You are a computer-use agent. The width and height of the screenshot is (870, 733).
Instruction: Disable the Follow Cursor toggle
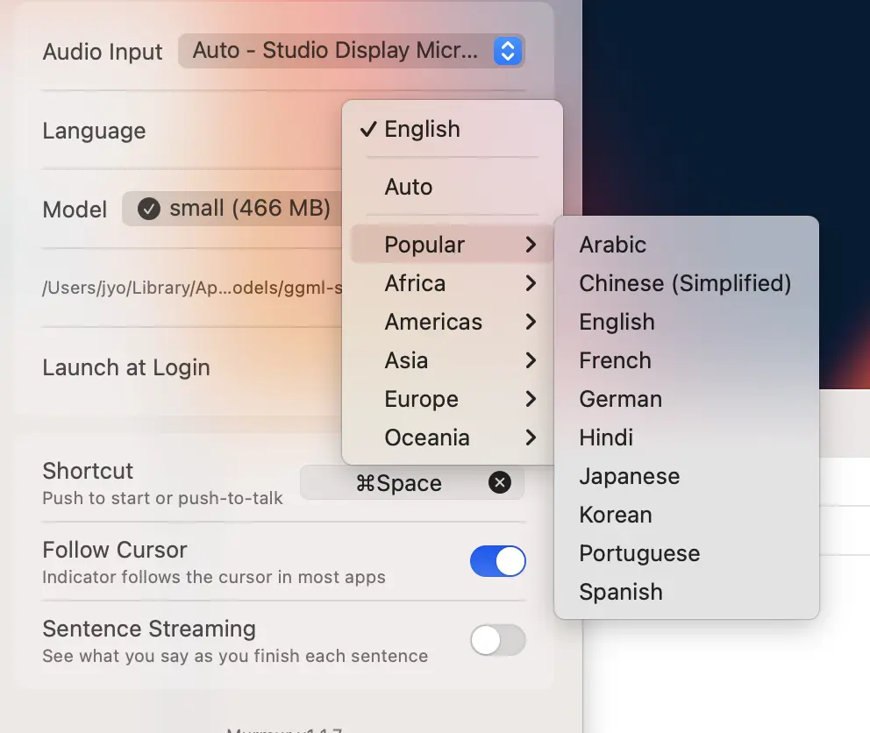pyautogui.click(x=497, y=561)
